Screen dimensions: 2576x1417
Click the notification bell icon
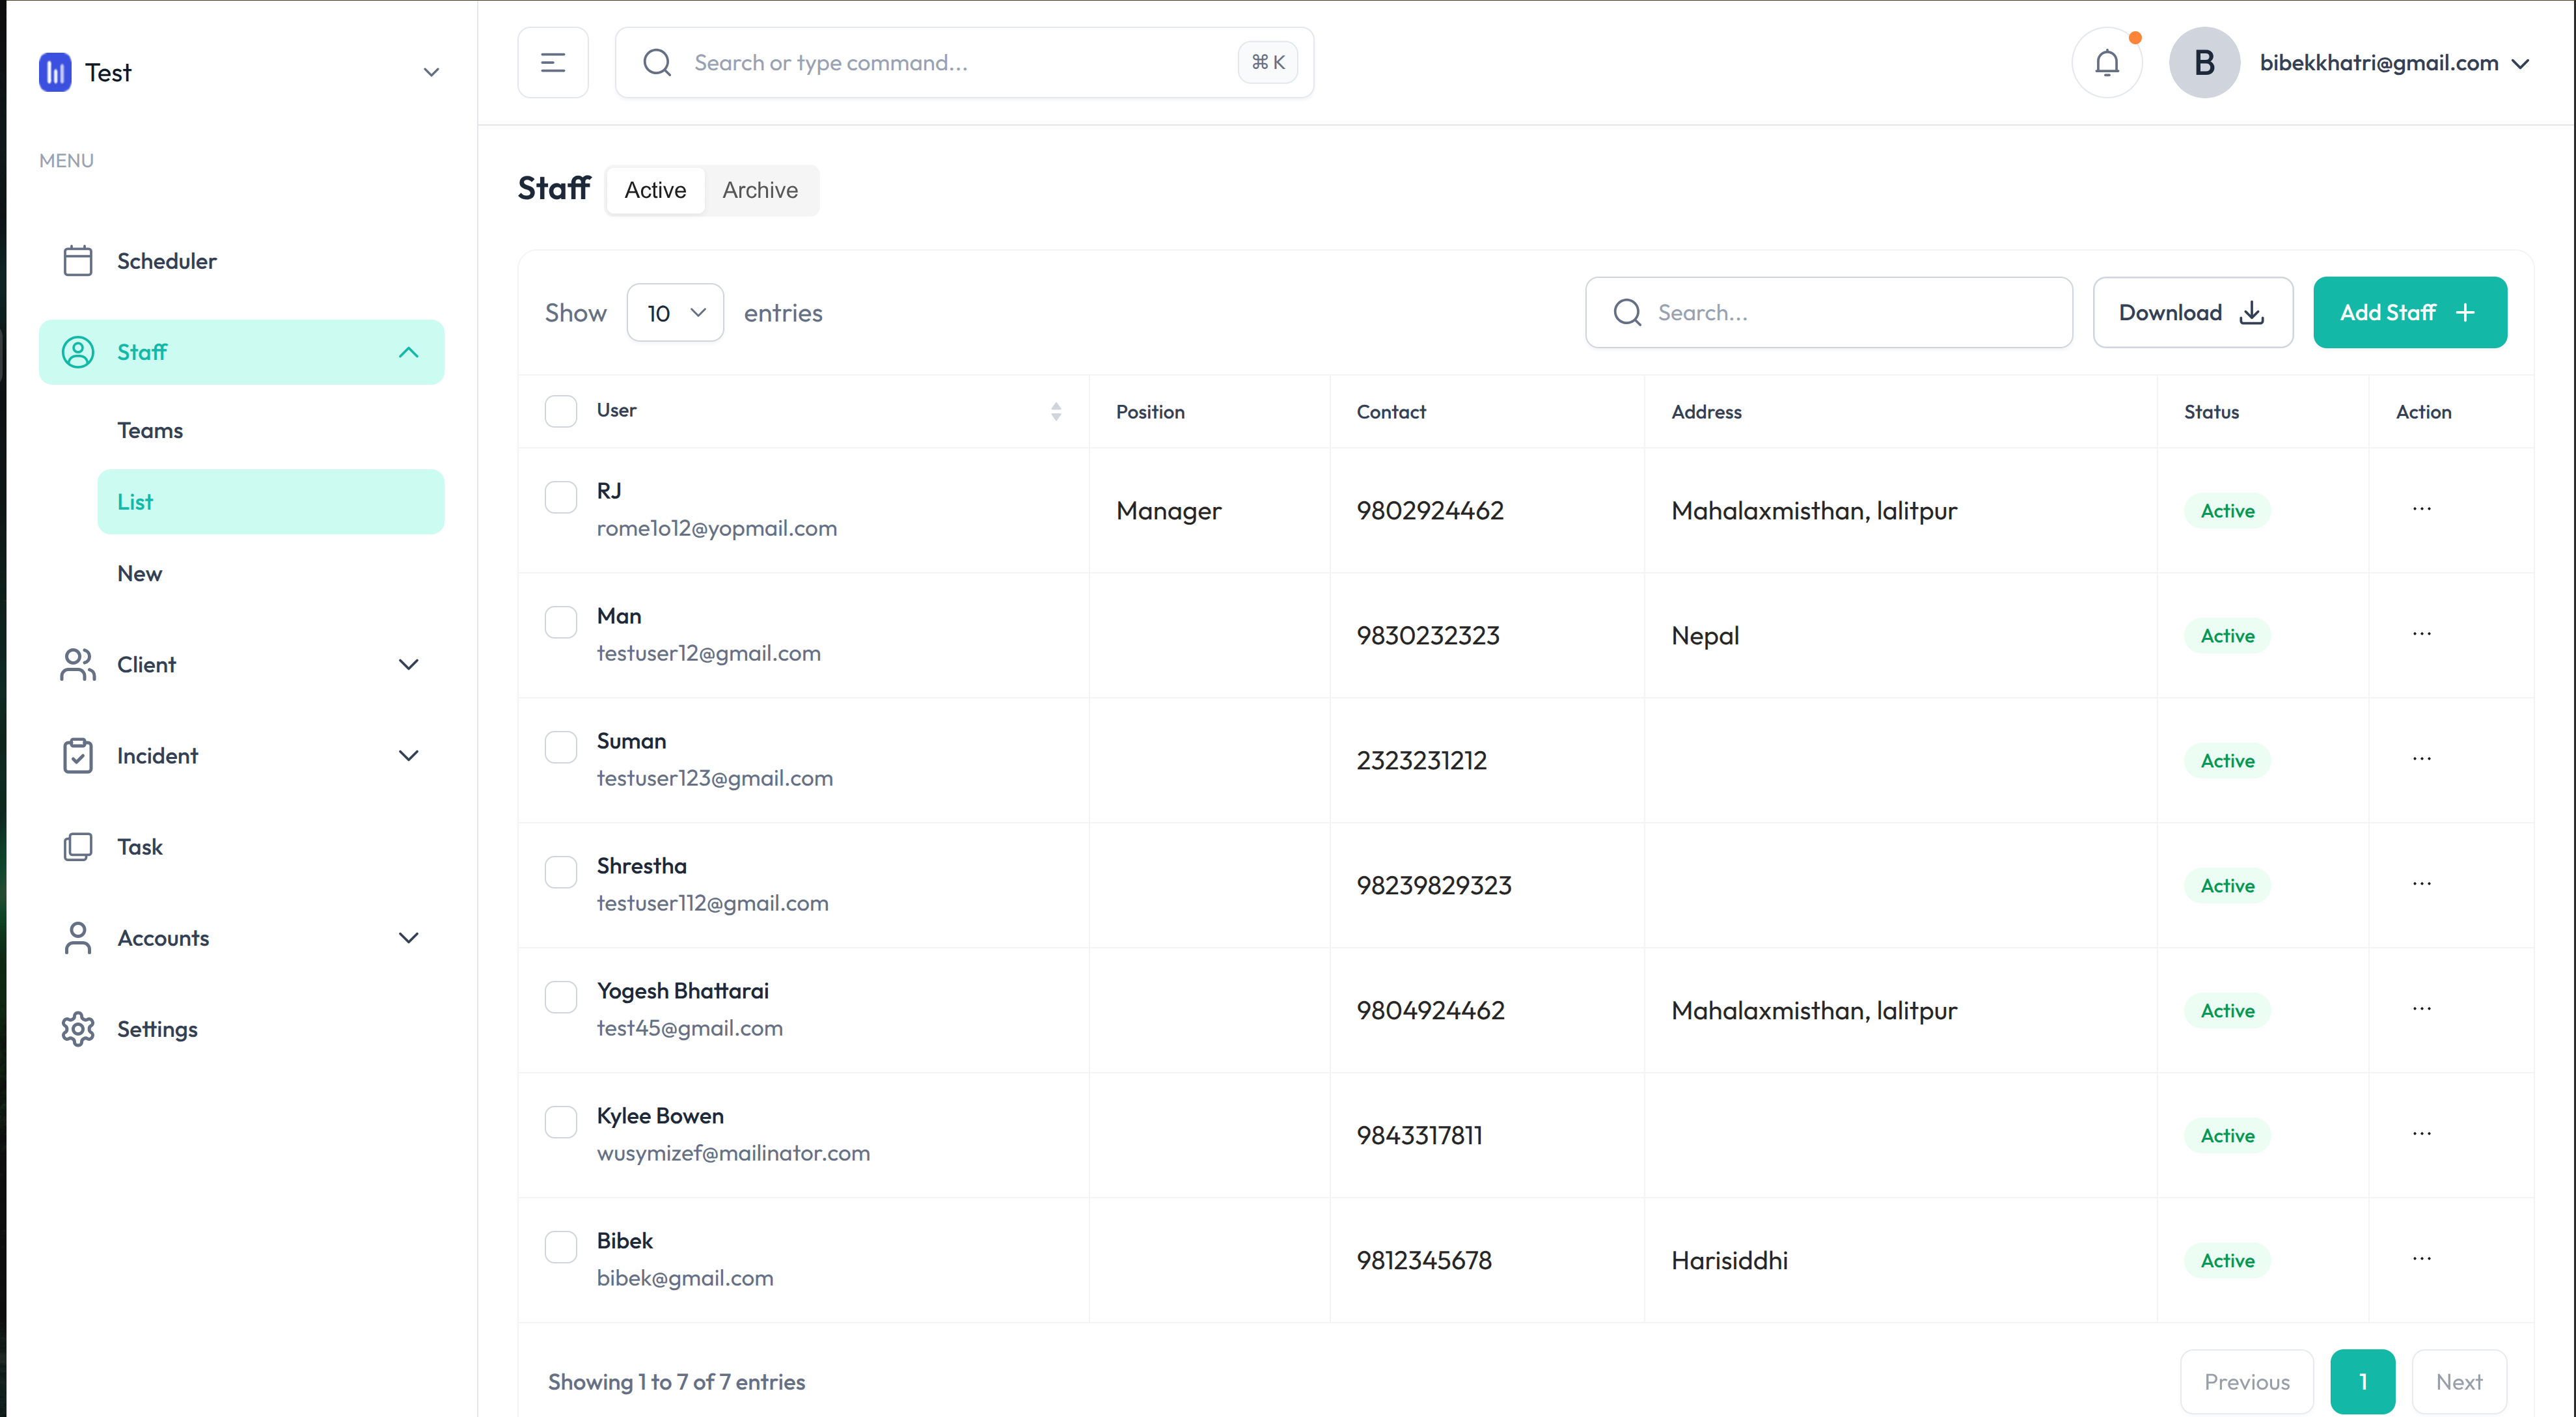tap(2106, 63)
